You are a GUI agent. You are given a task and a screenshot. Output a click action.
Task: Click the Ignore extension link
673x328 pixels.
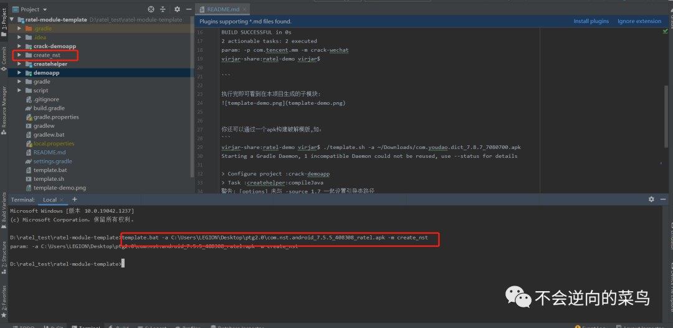click(639, 21)
